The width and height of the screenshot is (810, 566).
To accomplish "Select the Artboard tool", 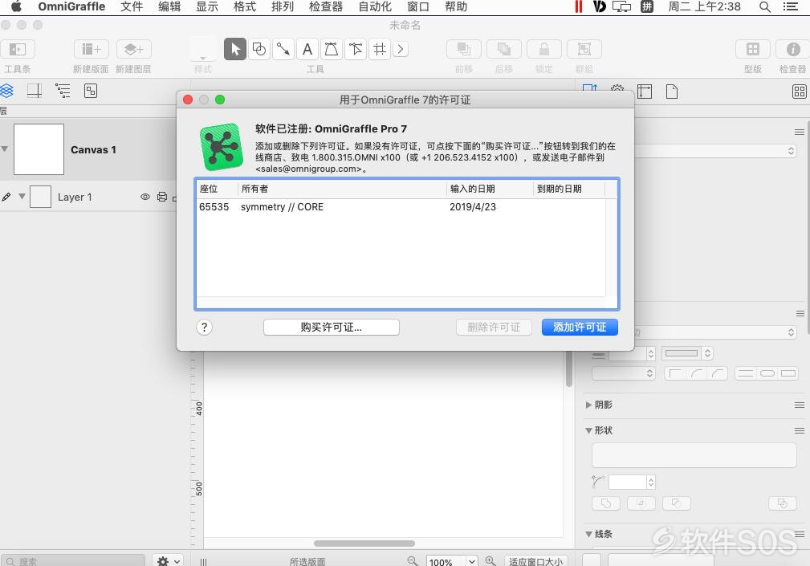I will [x=380, y=49].
